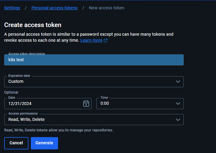Expand the Access permissions chevron arrow

tap(178, 120)
